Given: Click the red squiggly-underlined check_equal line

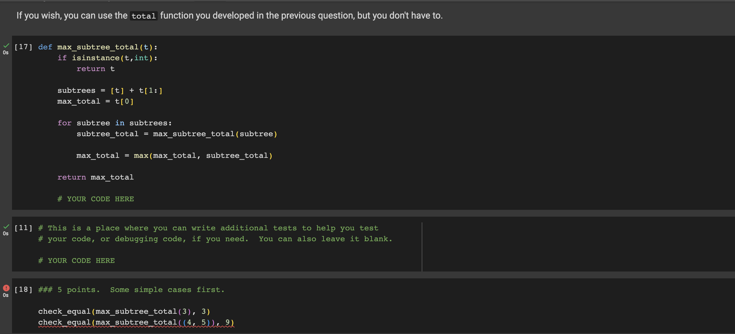Looking at the screenshot, I should pos(136,322).
